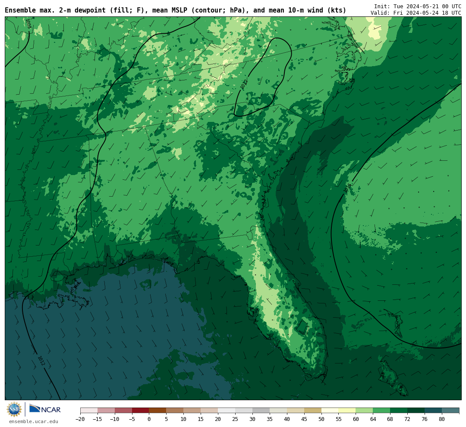
Task: Pick the colorbar swatch between -10 and -5
Action: coord(123,411)
